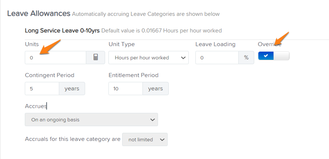Viewport: 329px width, 159px height.
Task: Toggle the Override switch off
Action: pyautogui.click(x=273, y=56)
